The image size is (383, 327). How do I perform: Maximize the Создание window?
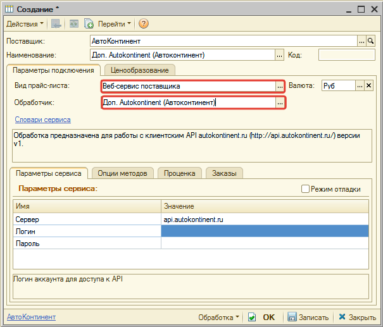[x=361, y=9]
